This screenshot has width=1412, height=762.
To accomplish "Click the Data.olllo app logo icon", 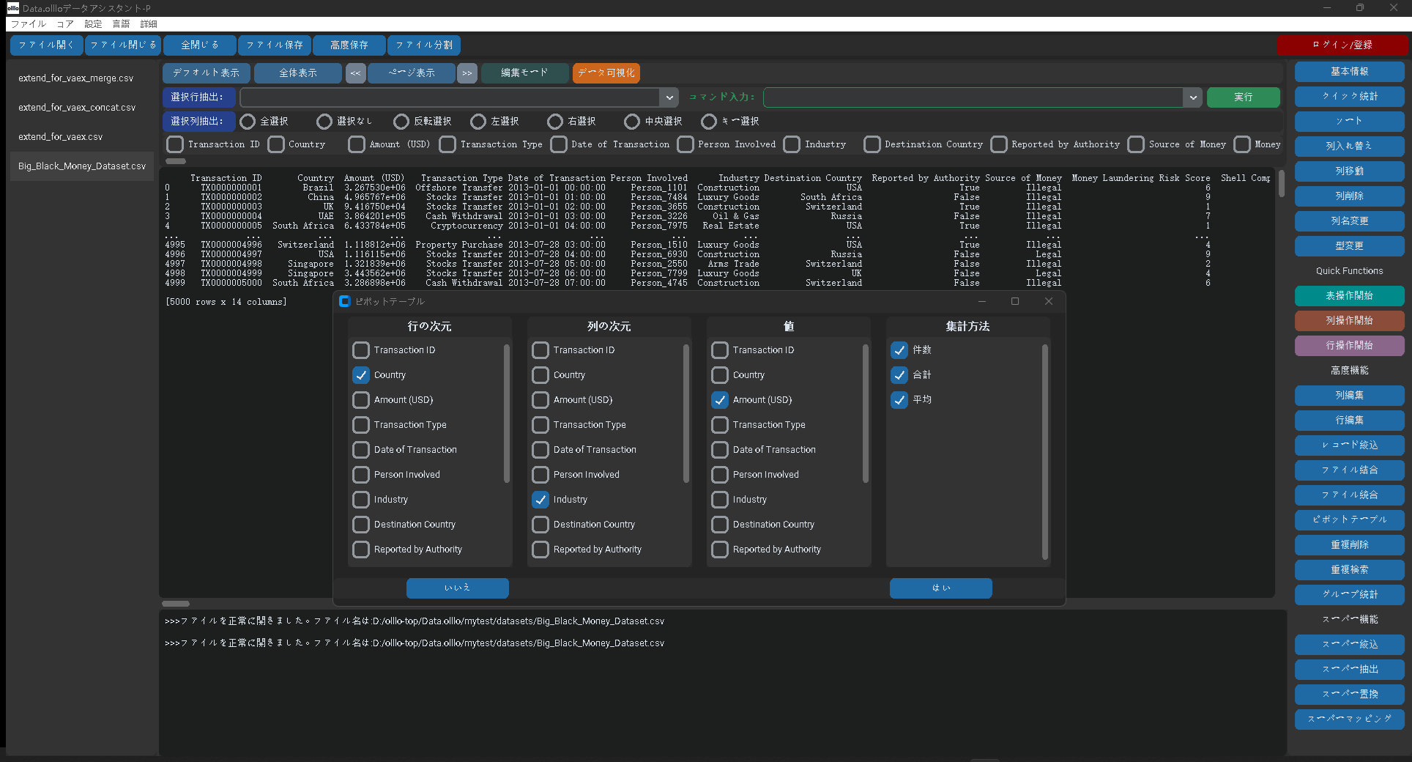I will pos(12,8).
